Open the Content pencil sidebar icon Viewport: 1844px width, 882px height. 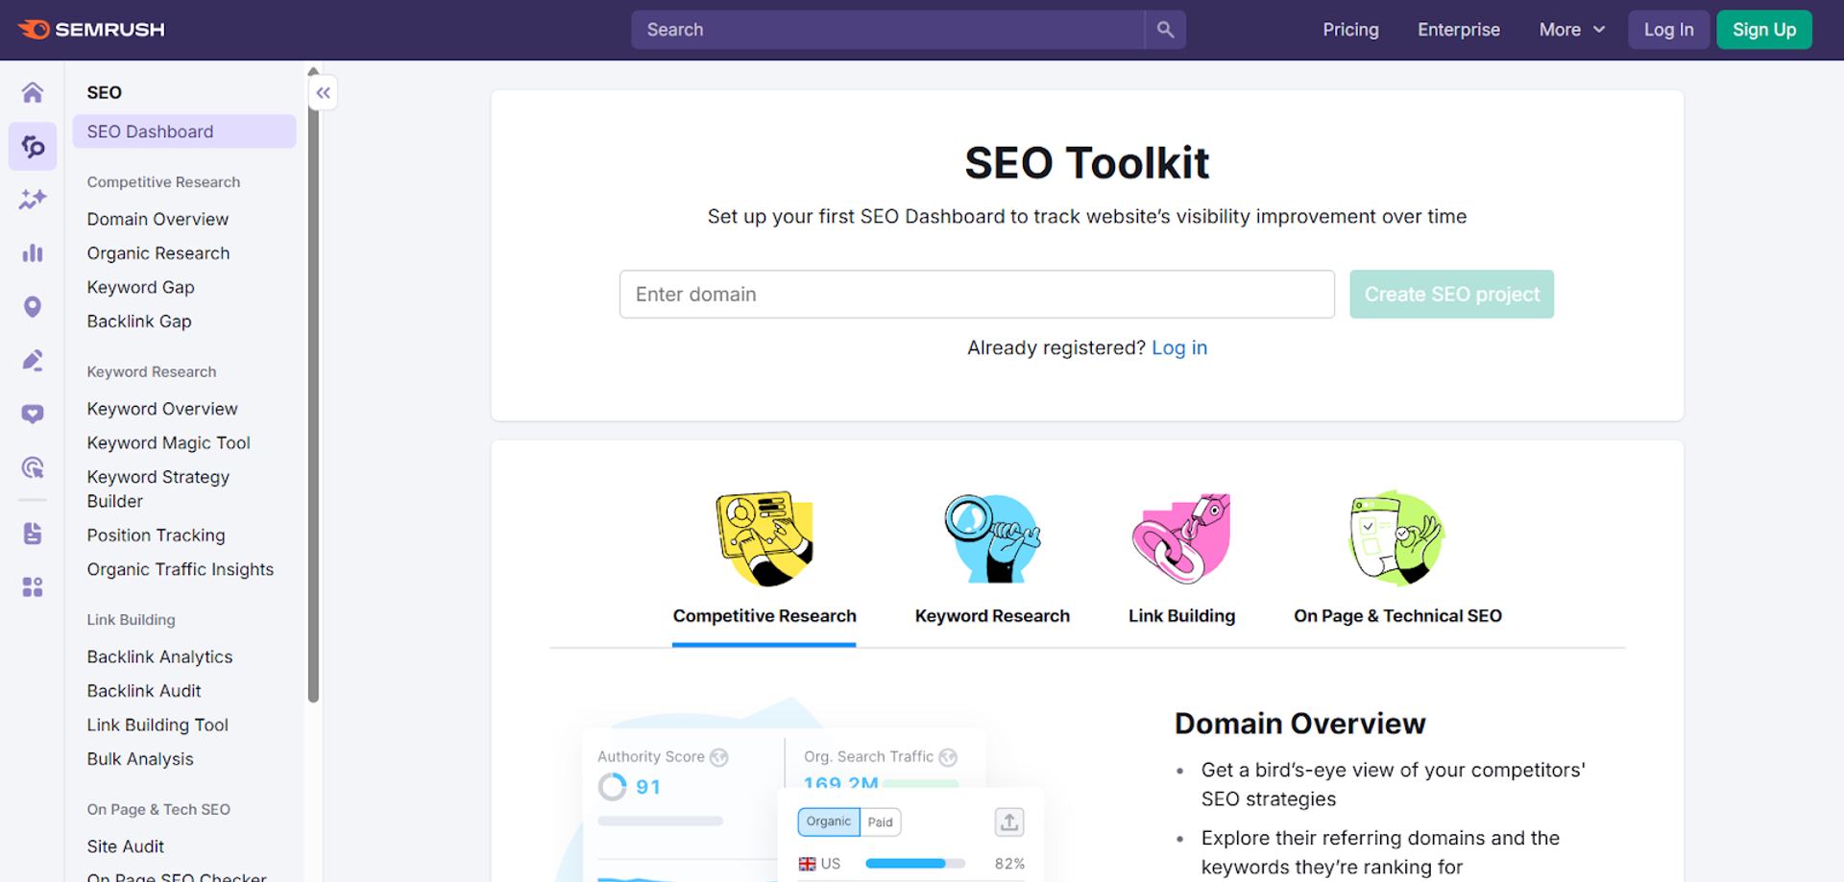tap(33, 361)
